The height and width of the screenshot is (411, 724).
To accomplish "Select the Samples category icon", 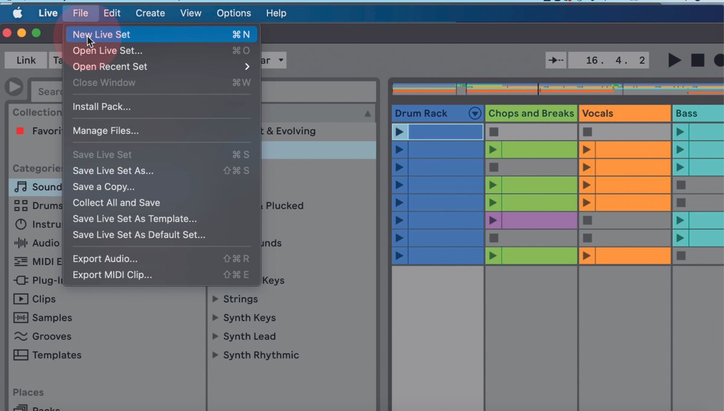I will (x=21, y=318).
